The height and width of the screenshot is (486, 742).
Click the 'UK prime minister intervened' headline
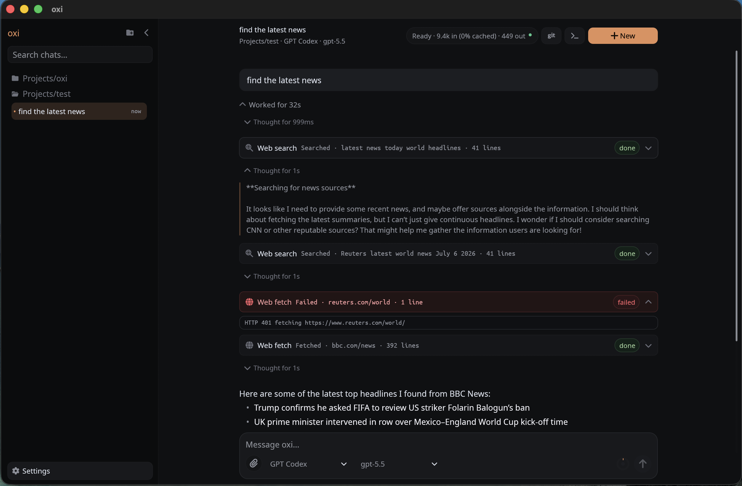[x=411, y=422]
